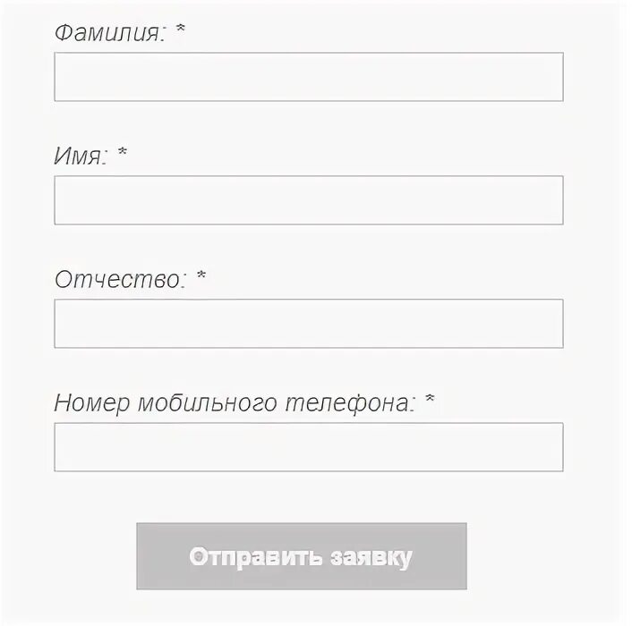Click the required asterisk next to Фамилия

point(180,29)
